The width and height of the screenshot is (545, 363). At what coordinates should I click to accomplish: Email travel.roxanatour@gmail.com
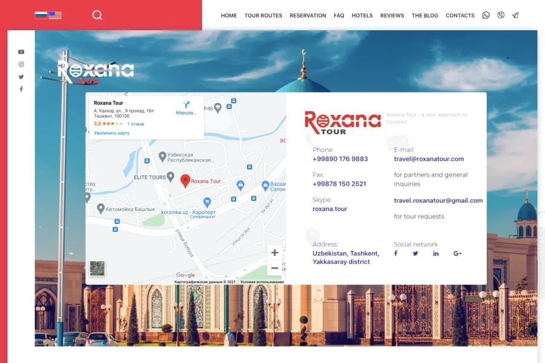tap(438, 200)
